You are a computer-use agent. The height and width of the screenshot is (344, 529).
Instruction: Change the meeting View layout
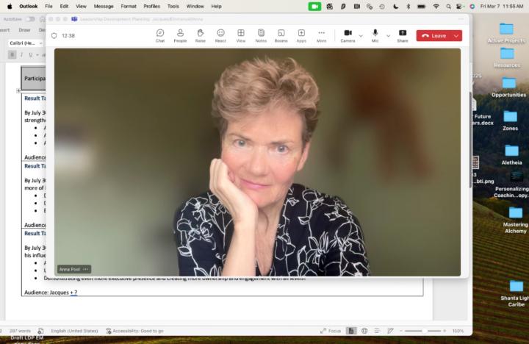click(x=240, y=35)
